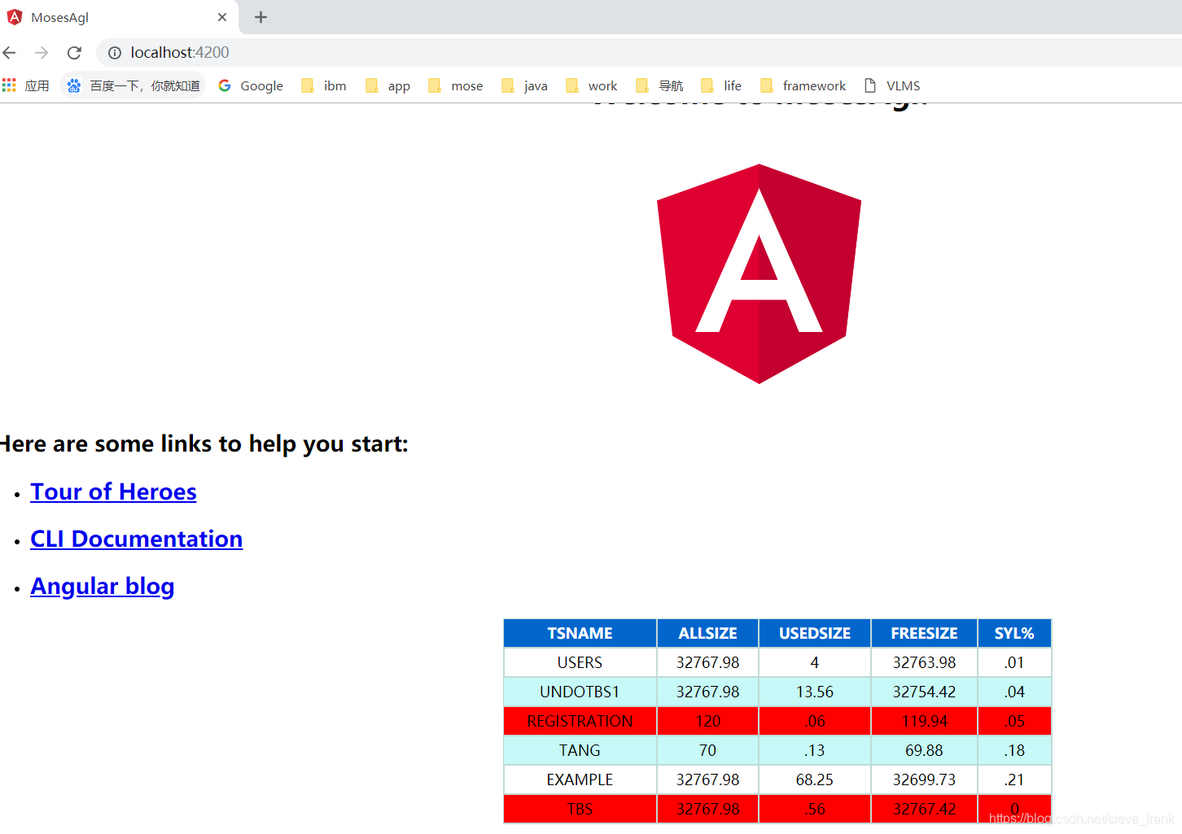1182x834 pixels.
Task: Open the 应用 apps shortcut
Action: coord(26,85)
